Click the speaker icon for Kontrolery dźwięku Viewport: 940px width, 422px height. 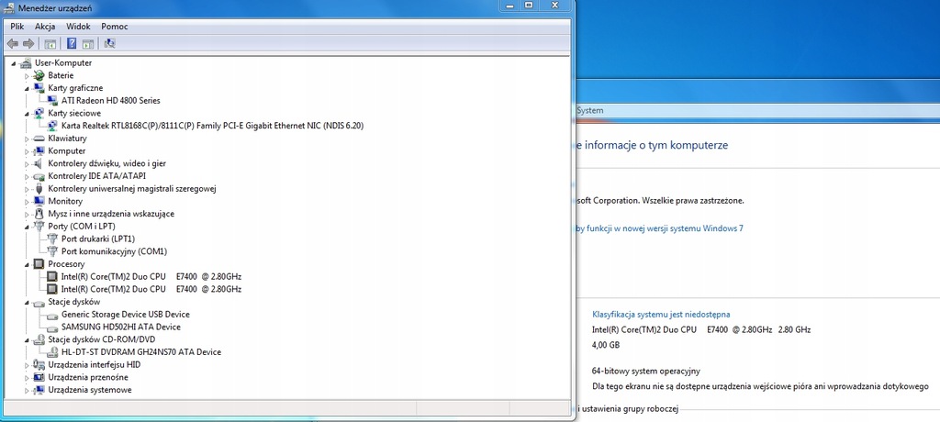39,163
